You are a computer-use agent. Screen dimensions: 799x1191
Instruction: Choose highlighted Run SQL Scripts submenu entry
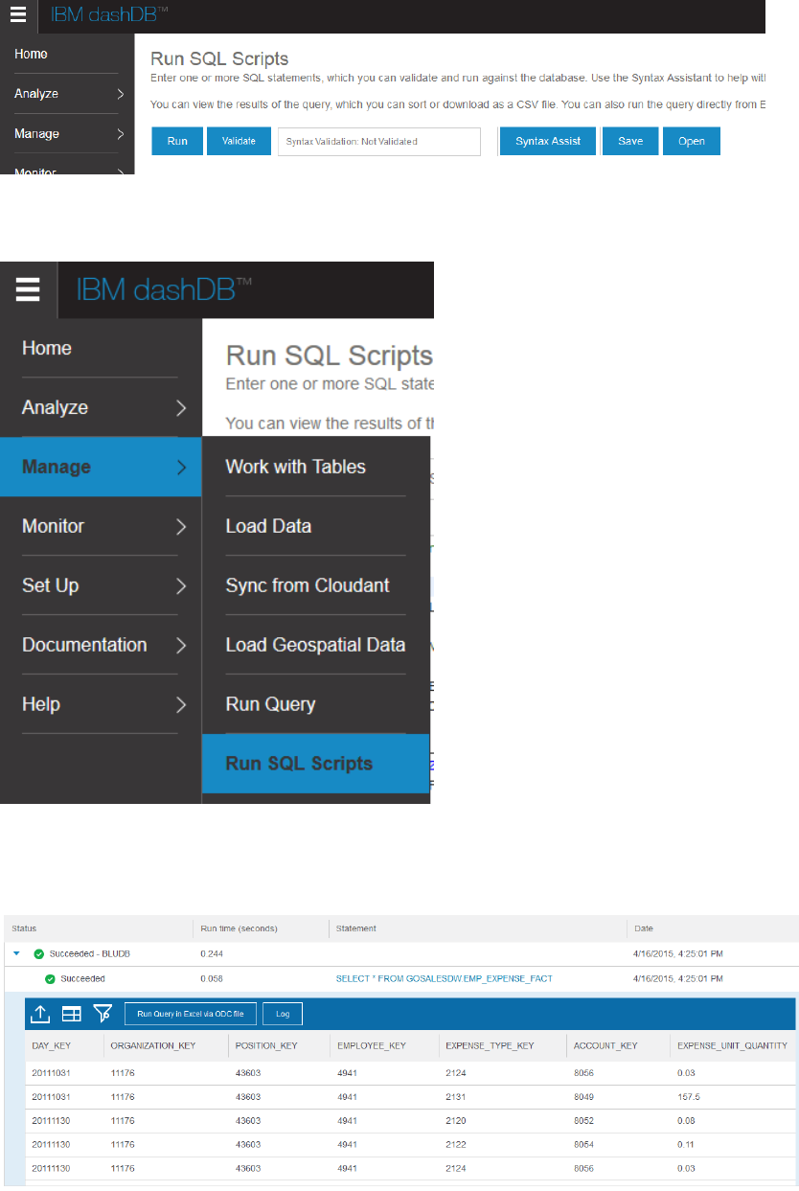[315, 764]
